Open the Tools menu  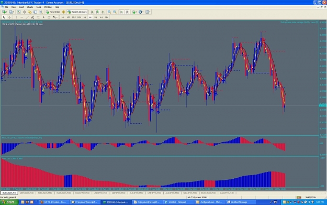pyautogui.click(x=39, y=7)
